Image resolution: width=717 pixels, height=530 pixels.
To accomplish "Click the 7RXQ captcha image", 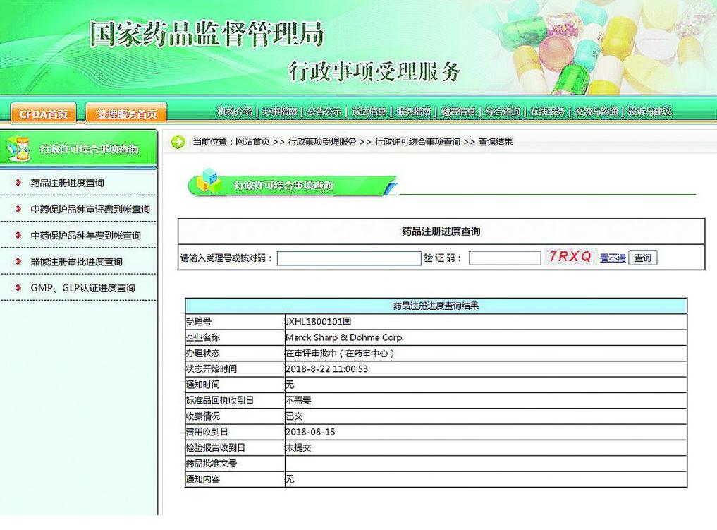I will pos(570,257).
